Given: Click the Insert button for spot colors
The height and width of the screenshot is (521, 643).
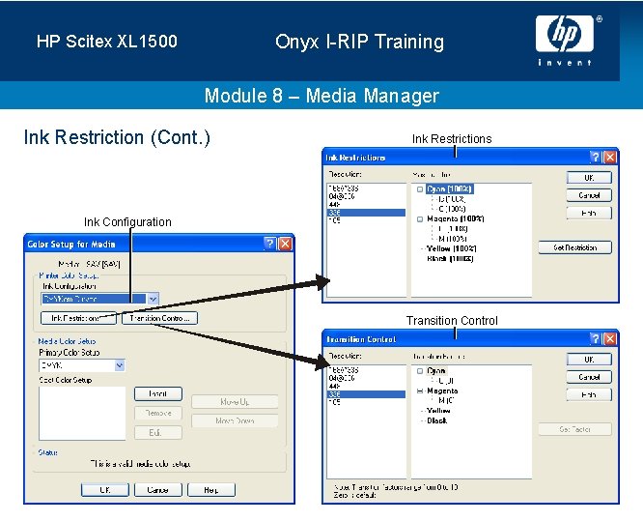Looking at the screenshot, I should pyautogui.click(x=158, y=393).
